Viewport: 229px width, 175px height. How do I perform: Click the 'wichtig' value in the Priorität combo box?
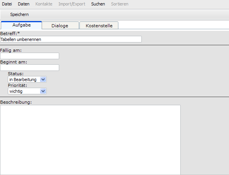click(x=16, y=91)
